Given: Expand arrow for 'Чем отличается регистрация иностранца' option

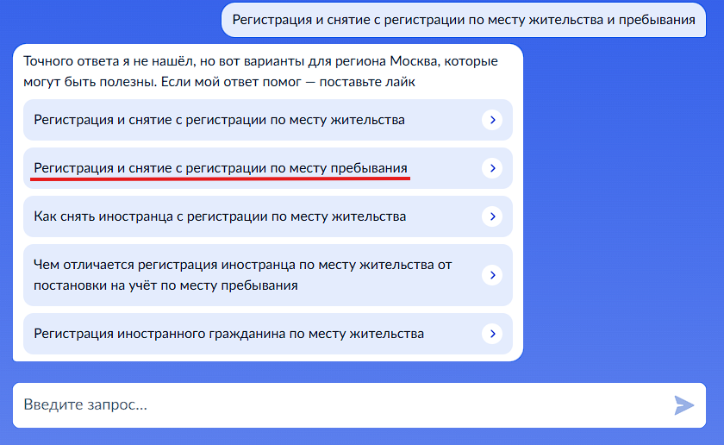Looking at the screenshot, I should [x=492, y=275].
